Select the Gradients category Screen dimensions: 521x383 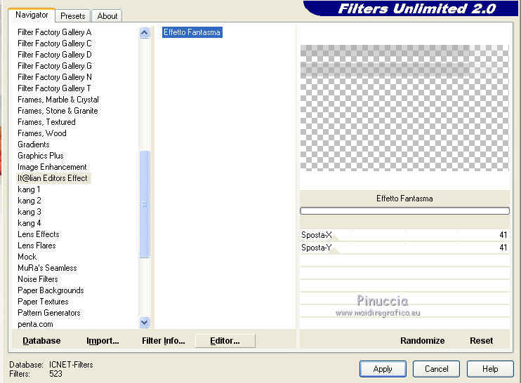(x=34, y=145)
